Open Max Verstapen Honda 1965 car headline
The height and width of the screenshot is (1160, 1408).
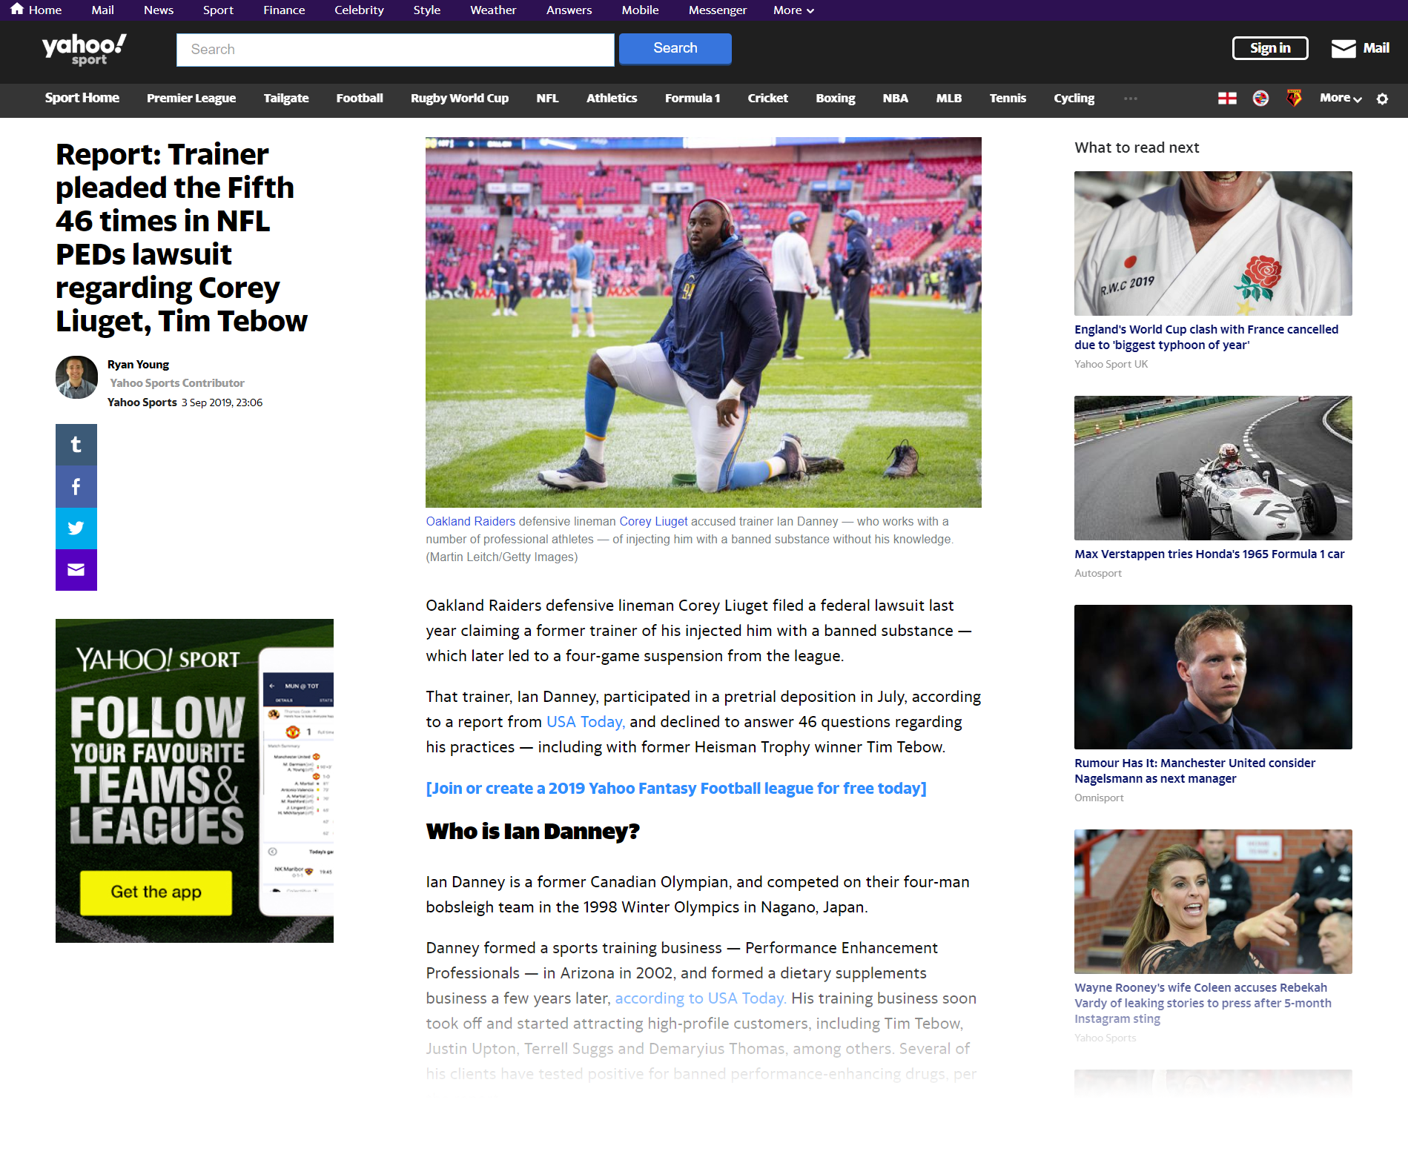[1209, 554]
